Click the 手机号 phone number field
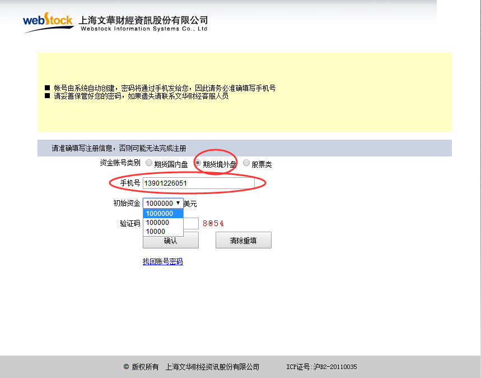The width and height of the screenshot is (481, 378). pos(198,183)
